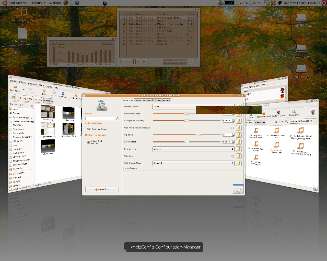
Task: Enable Hide non Desktop windows checkbox
Action: click(x=232, y=128)
